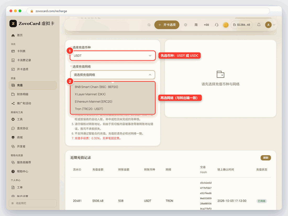The height and width of the screenshot is (216, 288).
Task: Click the 充值状态 column header
Action: coord(262,170)
